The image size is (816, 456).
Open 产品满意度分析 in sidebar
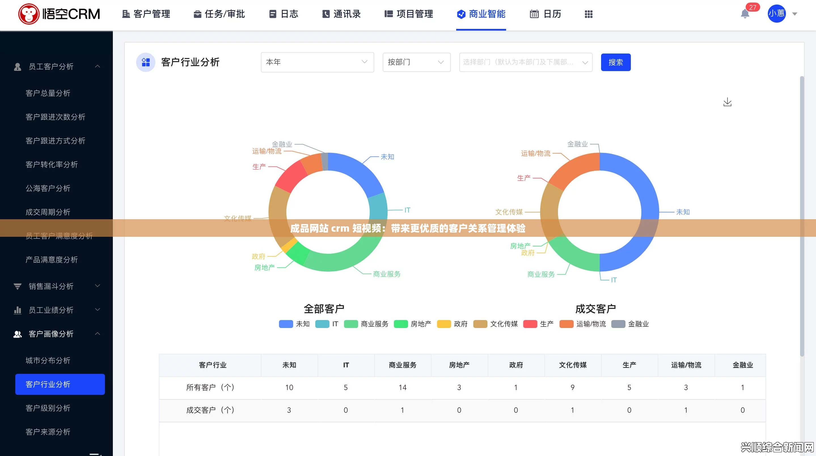pyautogui.click(x=52, y=260)
